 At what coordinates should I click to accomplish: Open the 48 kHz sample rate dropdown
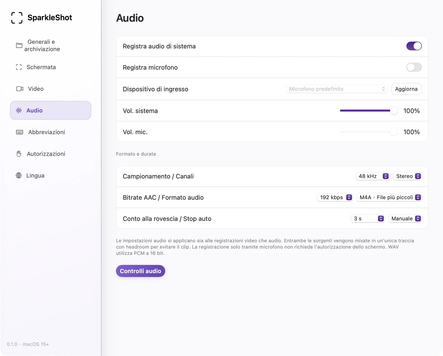coord(372,176)
